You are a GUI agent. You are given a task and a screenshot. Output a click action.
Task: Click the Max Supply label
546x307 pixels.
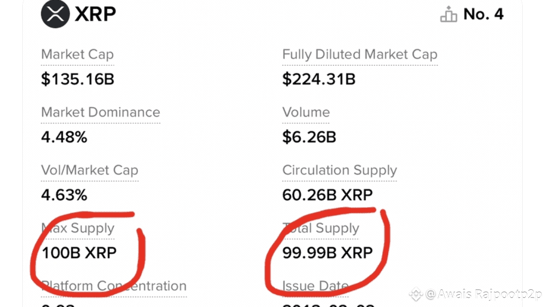tap(78, 229)
